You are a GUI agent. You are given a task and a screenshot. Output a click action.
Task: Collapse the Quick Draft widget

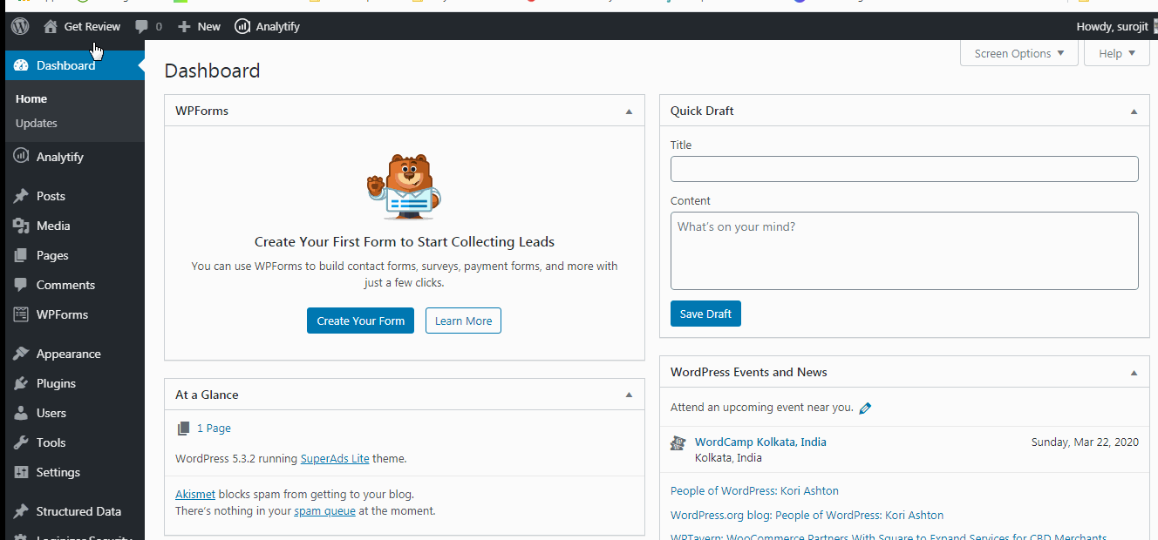1134,111
